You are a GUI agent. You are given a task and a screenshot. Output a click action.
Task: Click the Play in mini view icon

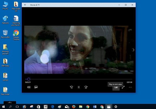(116, 88)
